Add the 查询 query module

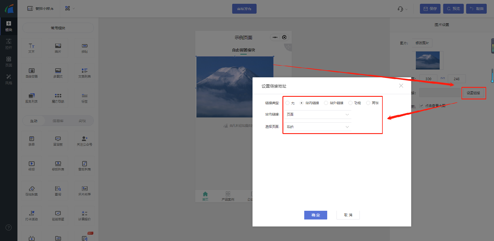(x=58, y=191)
